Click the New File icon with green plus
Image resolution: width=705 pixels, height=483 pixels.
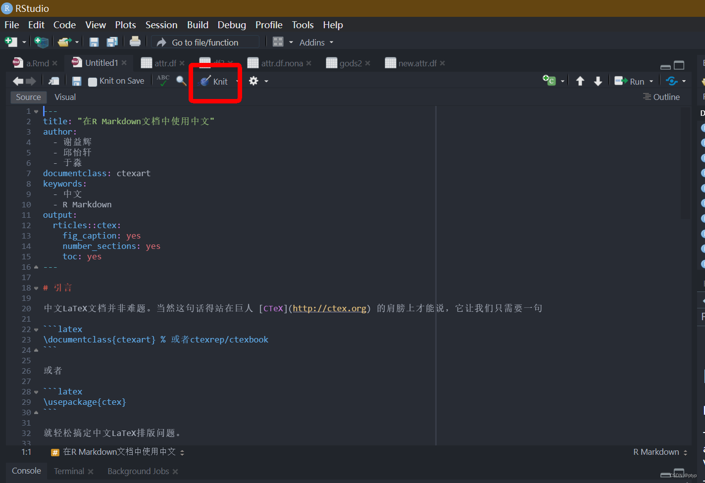[x=11, y=42]
